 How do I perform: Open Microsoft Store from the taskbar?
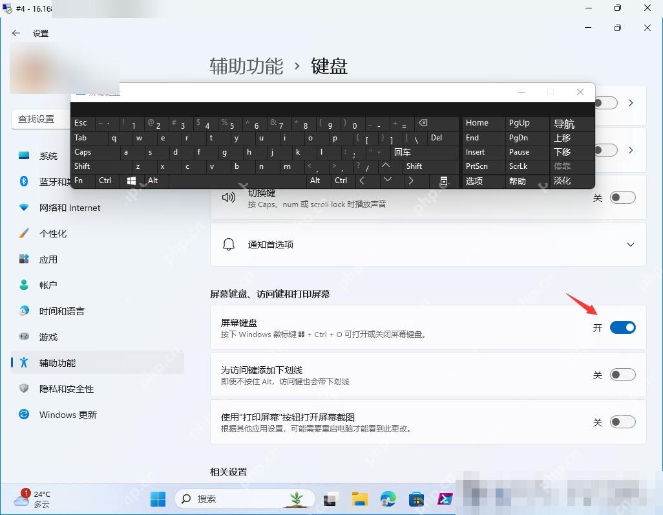[417, 499]
